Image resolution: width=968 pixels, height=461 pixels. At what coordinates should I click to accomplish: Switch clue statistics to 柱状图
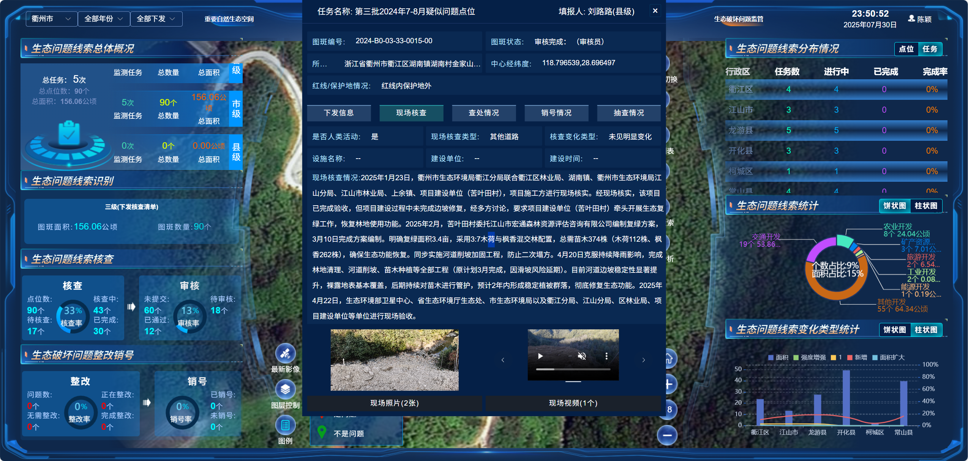[x=926, y=206]
